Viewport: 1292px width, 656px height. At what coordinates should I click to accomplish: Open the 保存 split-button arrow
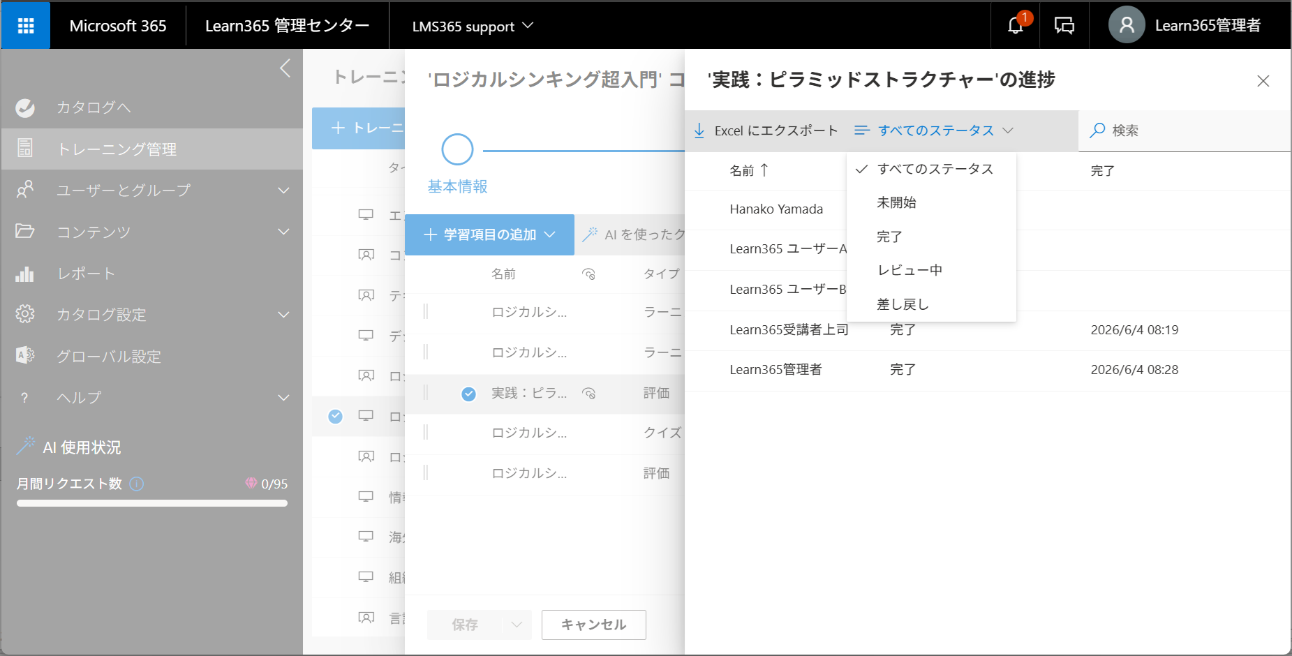click(517, 625)
